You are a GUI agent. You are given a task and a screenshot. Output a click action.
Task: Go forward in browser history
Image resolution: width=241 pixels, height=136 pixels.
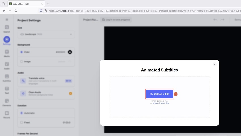[x=10, y=10]
